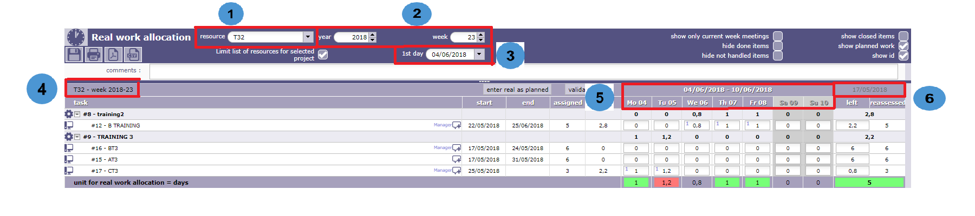Click the assigned column header
Image resolution: width=975 pixels, height=216 pixels.
(x=568, y=103)
